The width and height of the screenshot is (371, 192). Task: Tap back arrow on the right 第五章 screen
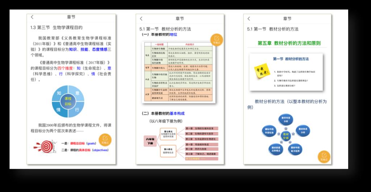click(249, 19)
